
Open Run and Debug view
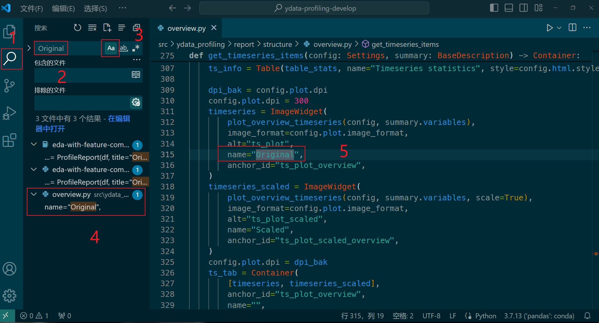[x=9, y=113]
